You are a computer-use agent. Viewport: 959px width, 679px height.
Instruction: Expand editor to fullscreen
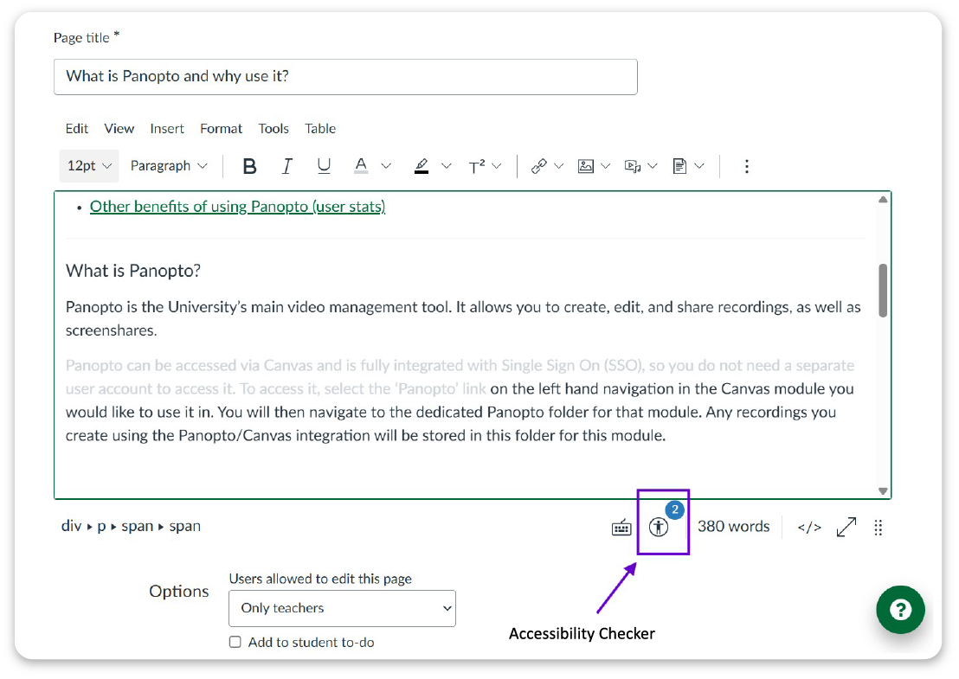[846, 527]
